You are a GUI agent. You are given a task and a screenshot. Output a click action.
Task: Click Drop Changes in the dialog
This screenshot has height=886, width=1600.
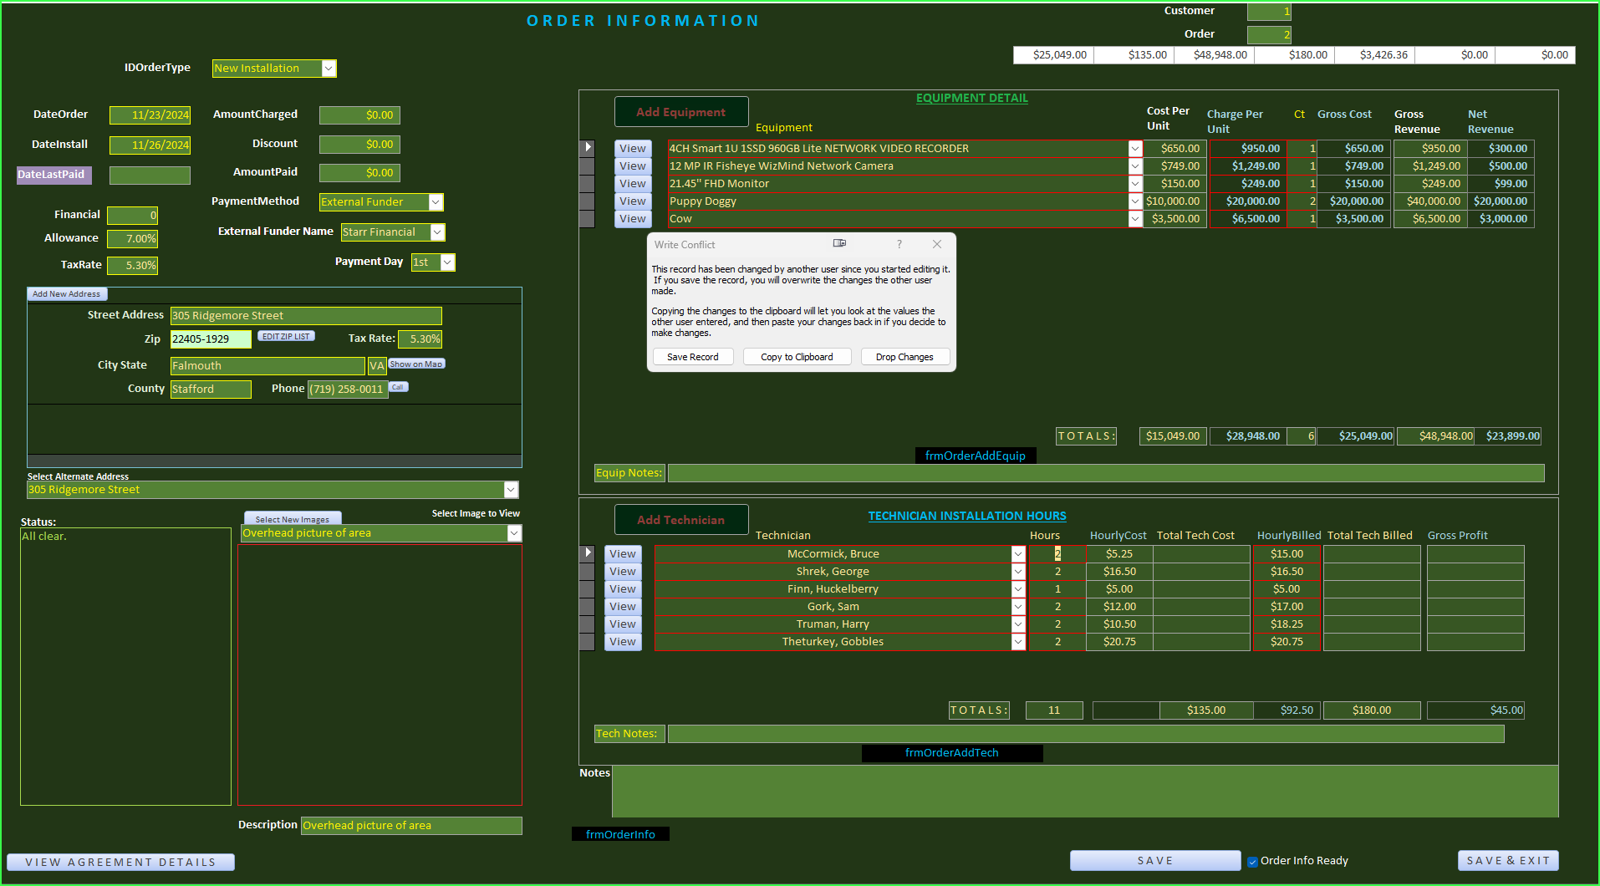[904, 357]
